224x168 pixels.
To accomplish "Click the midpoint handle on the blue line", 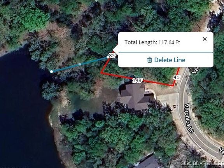I will tap(80, 65).
